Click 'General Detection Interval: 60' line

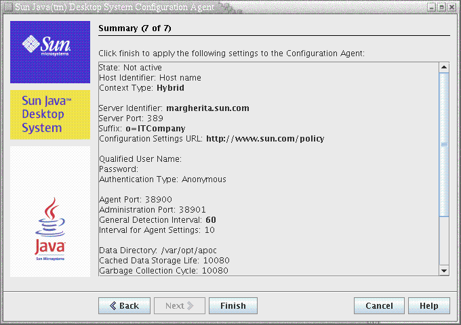click(x=157, y=219)
